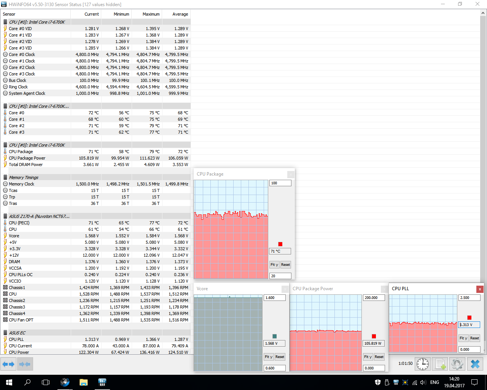
Task: Open Windows search from the taskbar
Action: click(27, 382)
